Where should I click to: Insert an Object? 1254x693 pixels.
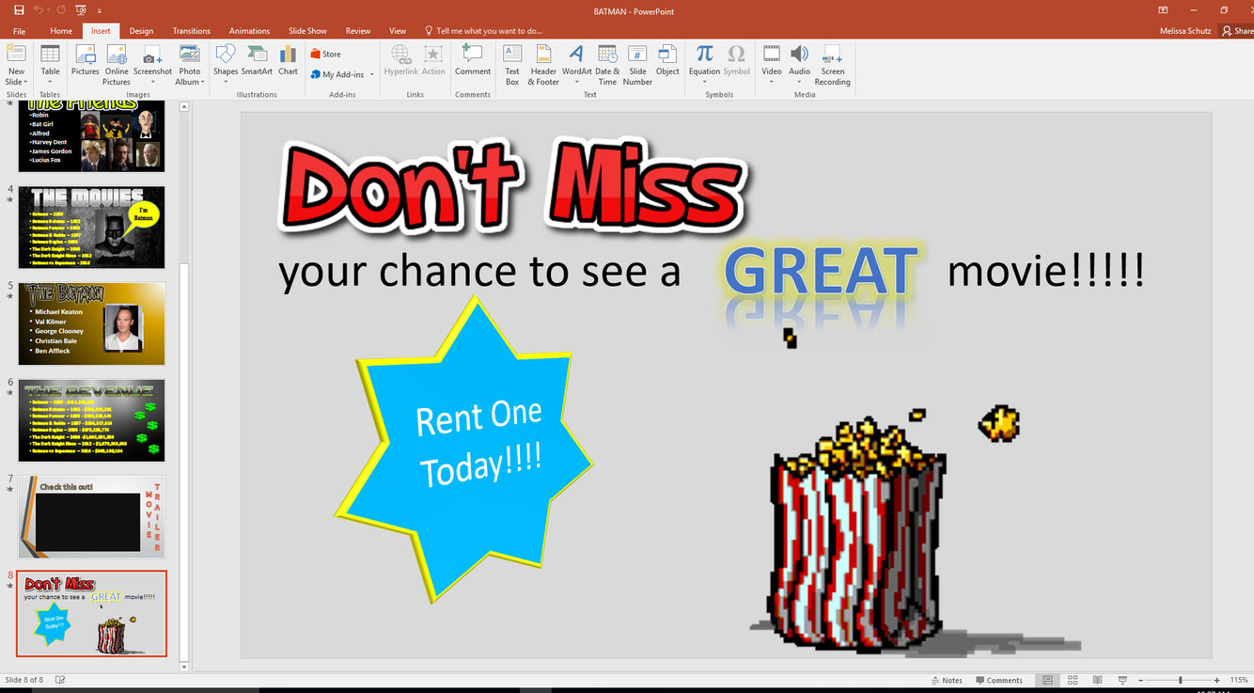(x=667, y=59)
